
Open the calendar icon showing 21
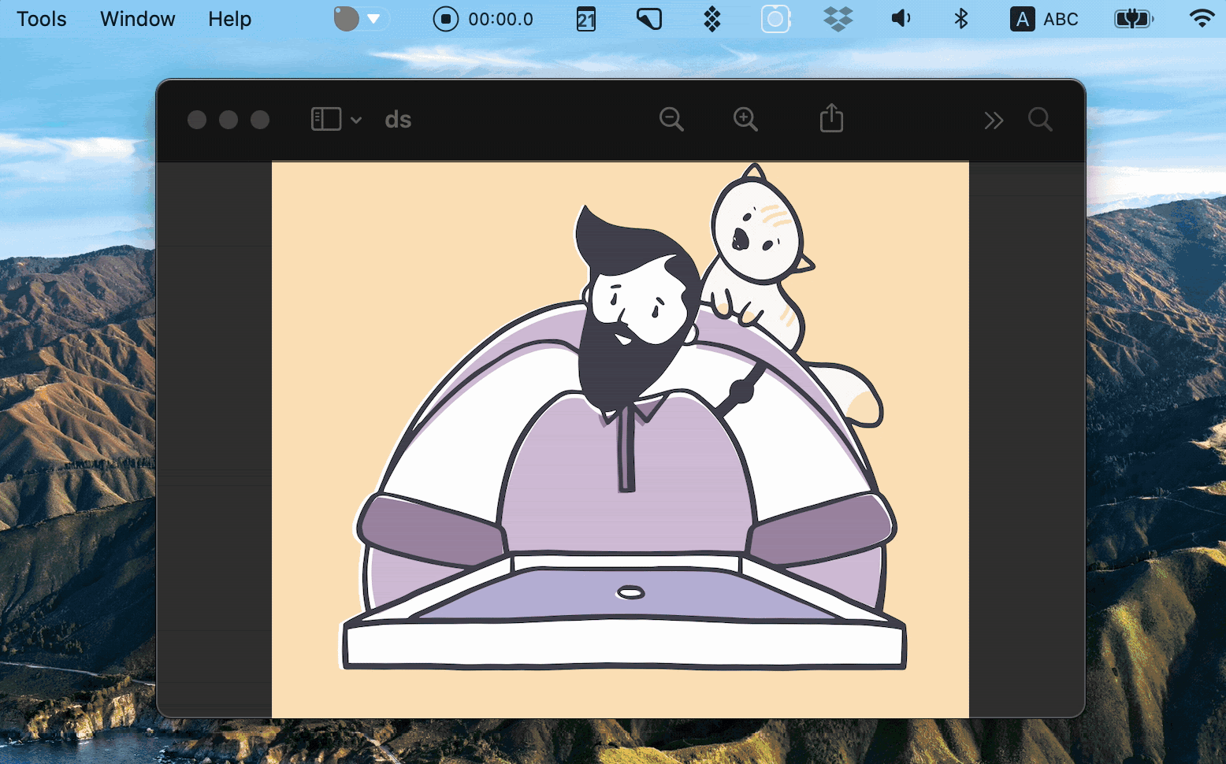(x=586, y=19)
